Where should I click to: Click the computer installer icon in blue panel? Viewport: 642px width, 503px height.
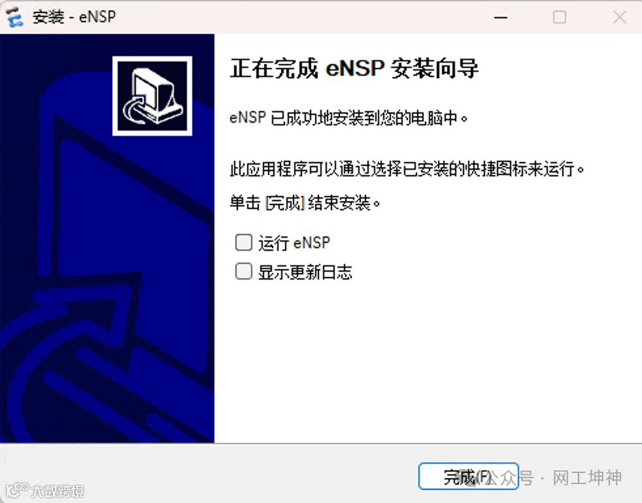tap(152, 96)
